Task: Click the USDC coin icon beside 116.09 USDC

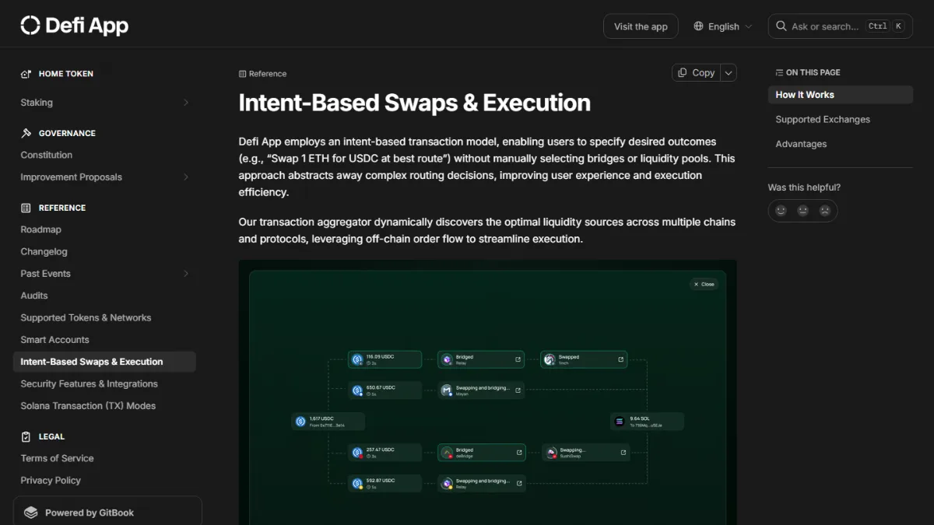Action: [356, 359]
